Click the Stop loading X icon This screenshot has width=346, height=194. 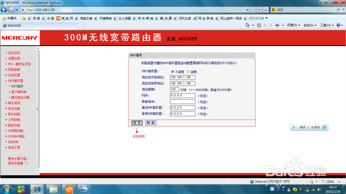pos(266,10)
